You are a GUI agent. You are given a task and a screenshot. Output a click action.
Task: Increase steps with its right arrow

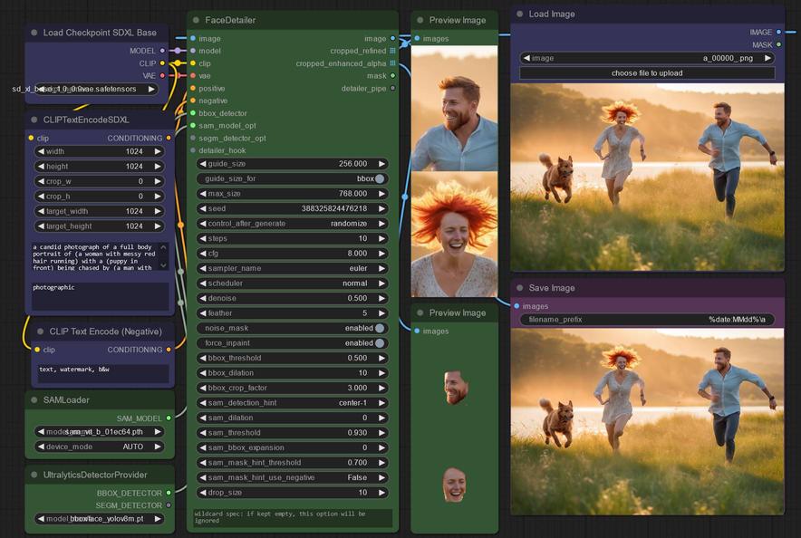click(381, 239)
